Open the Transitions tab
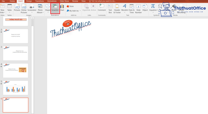 [40, 1]
